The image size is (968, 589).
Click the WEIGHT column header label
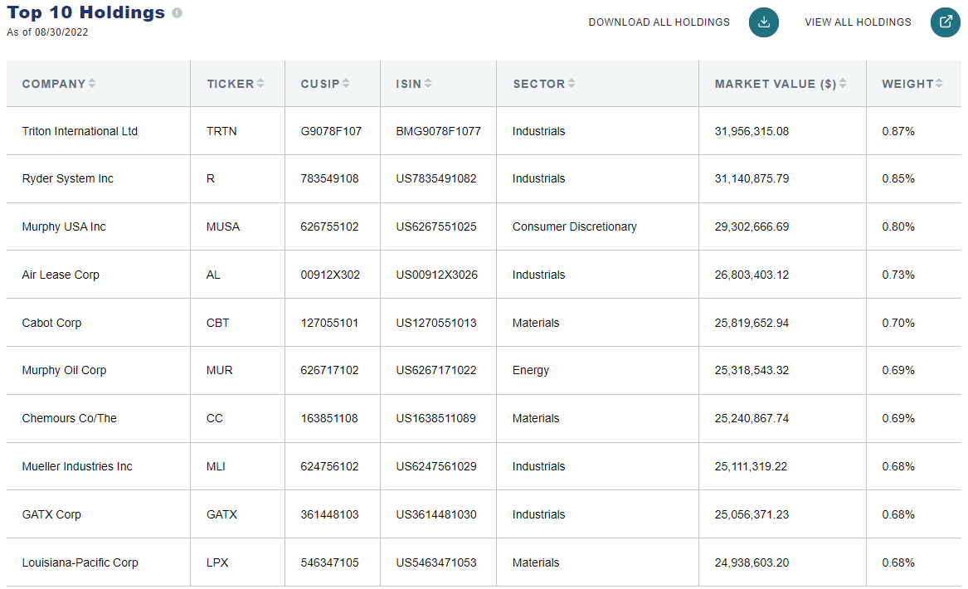(x=907, y=84)
